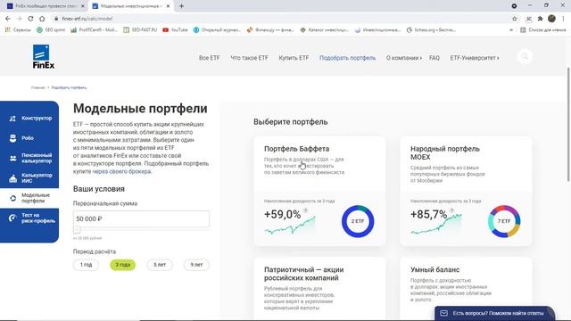Viewport: 571px width, 321px height.
Task: Open the Chrome three-dot menu
Action: [x=563, y=19]
